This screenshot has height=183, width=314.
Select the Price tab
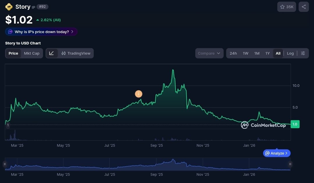[13, 53]
